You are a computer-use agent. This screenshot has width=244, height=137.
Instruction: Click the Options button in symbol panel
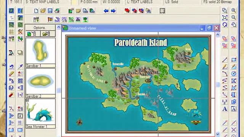tap(40, 28)
